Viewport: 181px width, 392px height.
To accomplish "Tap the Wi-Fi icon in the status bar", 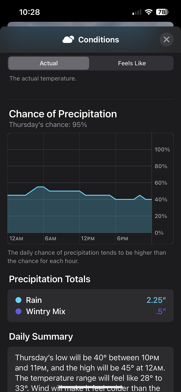I will [148, 12].
